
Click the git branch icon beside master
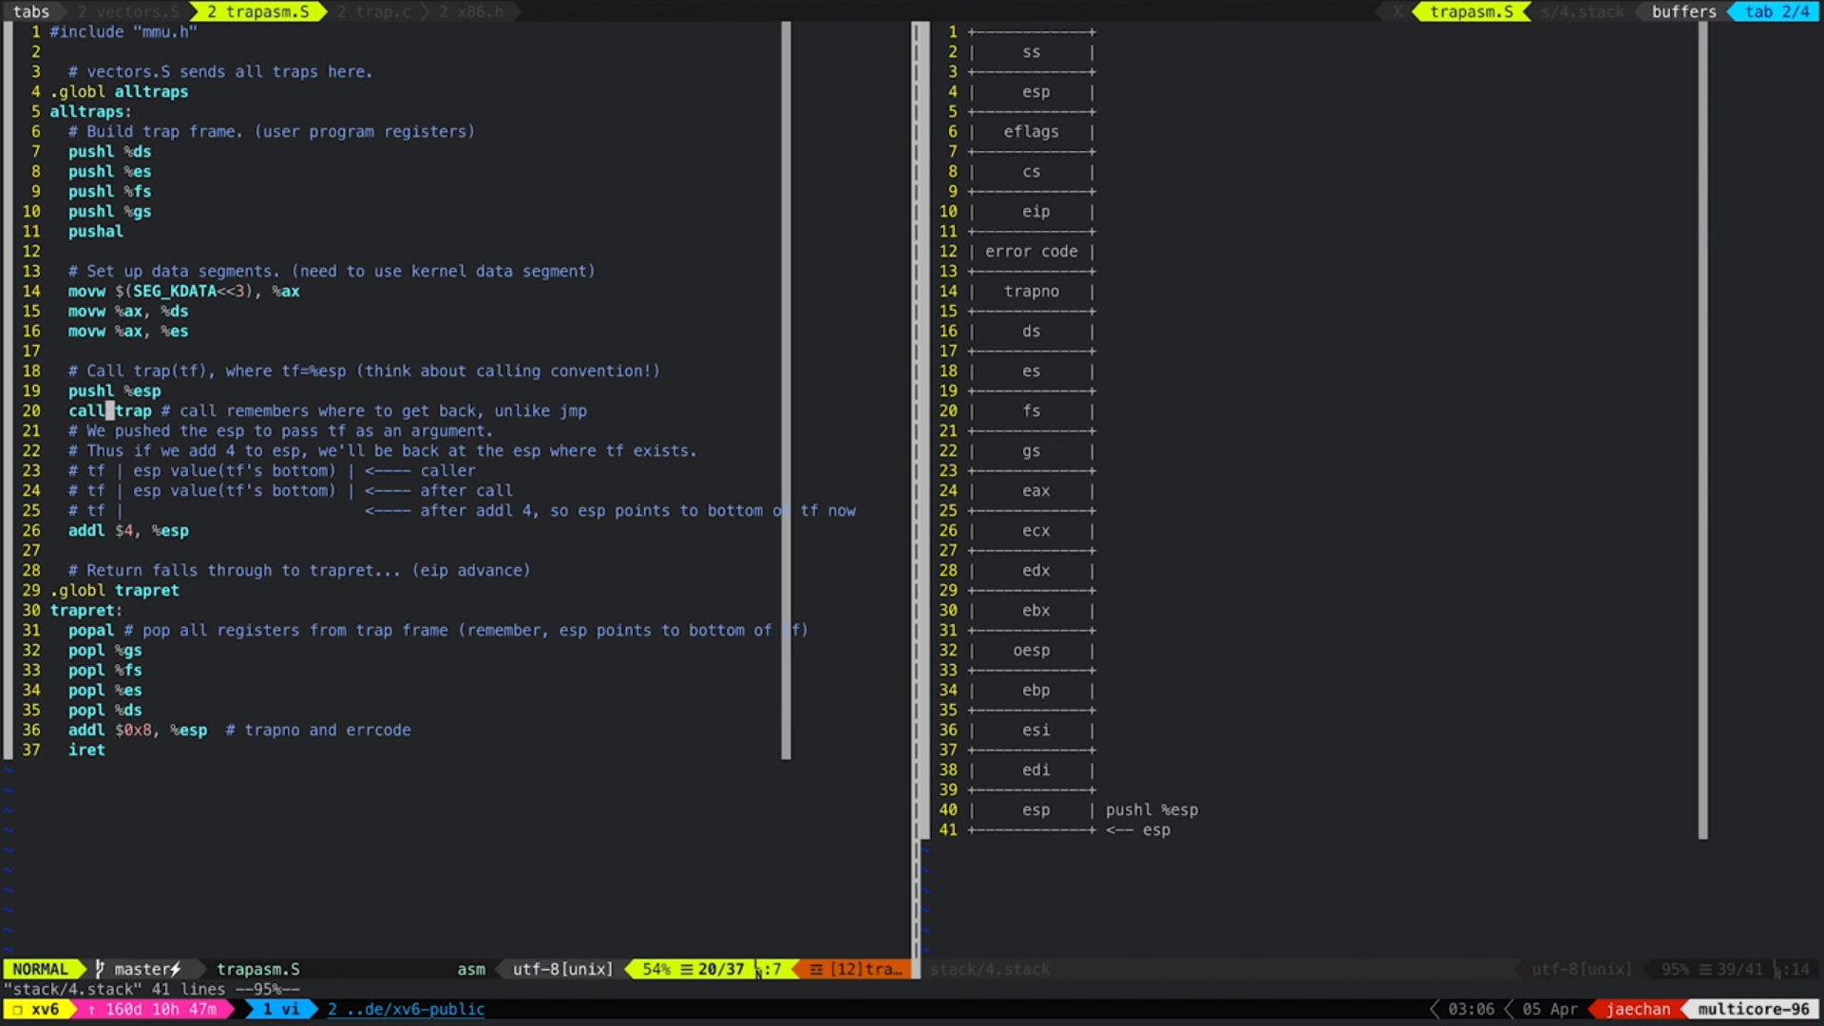[100, 969]
